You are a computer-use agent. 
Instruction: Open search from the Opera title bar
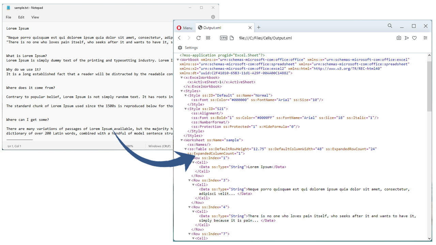tap(390, 26)
